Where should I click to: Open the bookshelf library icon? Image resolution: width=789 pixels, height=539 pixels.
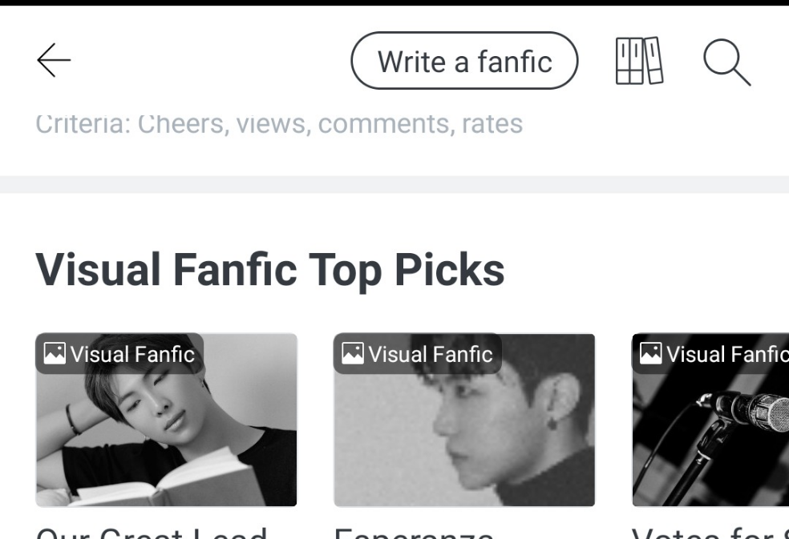click(x=639, y=61)
